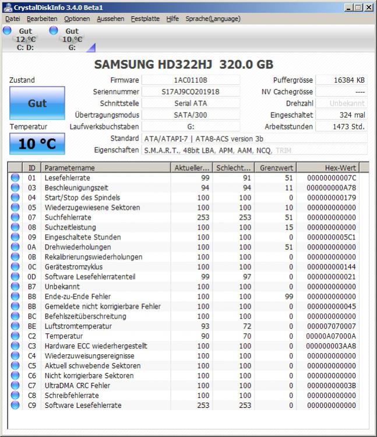The height and width of the screenshot is (437, 377).
Task: Click hex value 000007070007
Action: pyautogui.click(x=332, y=326)
